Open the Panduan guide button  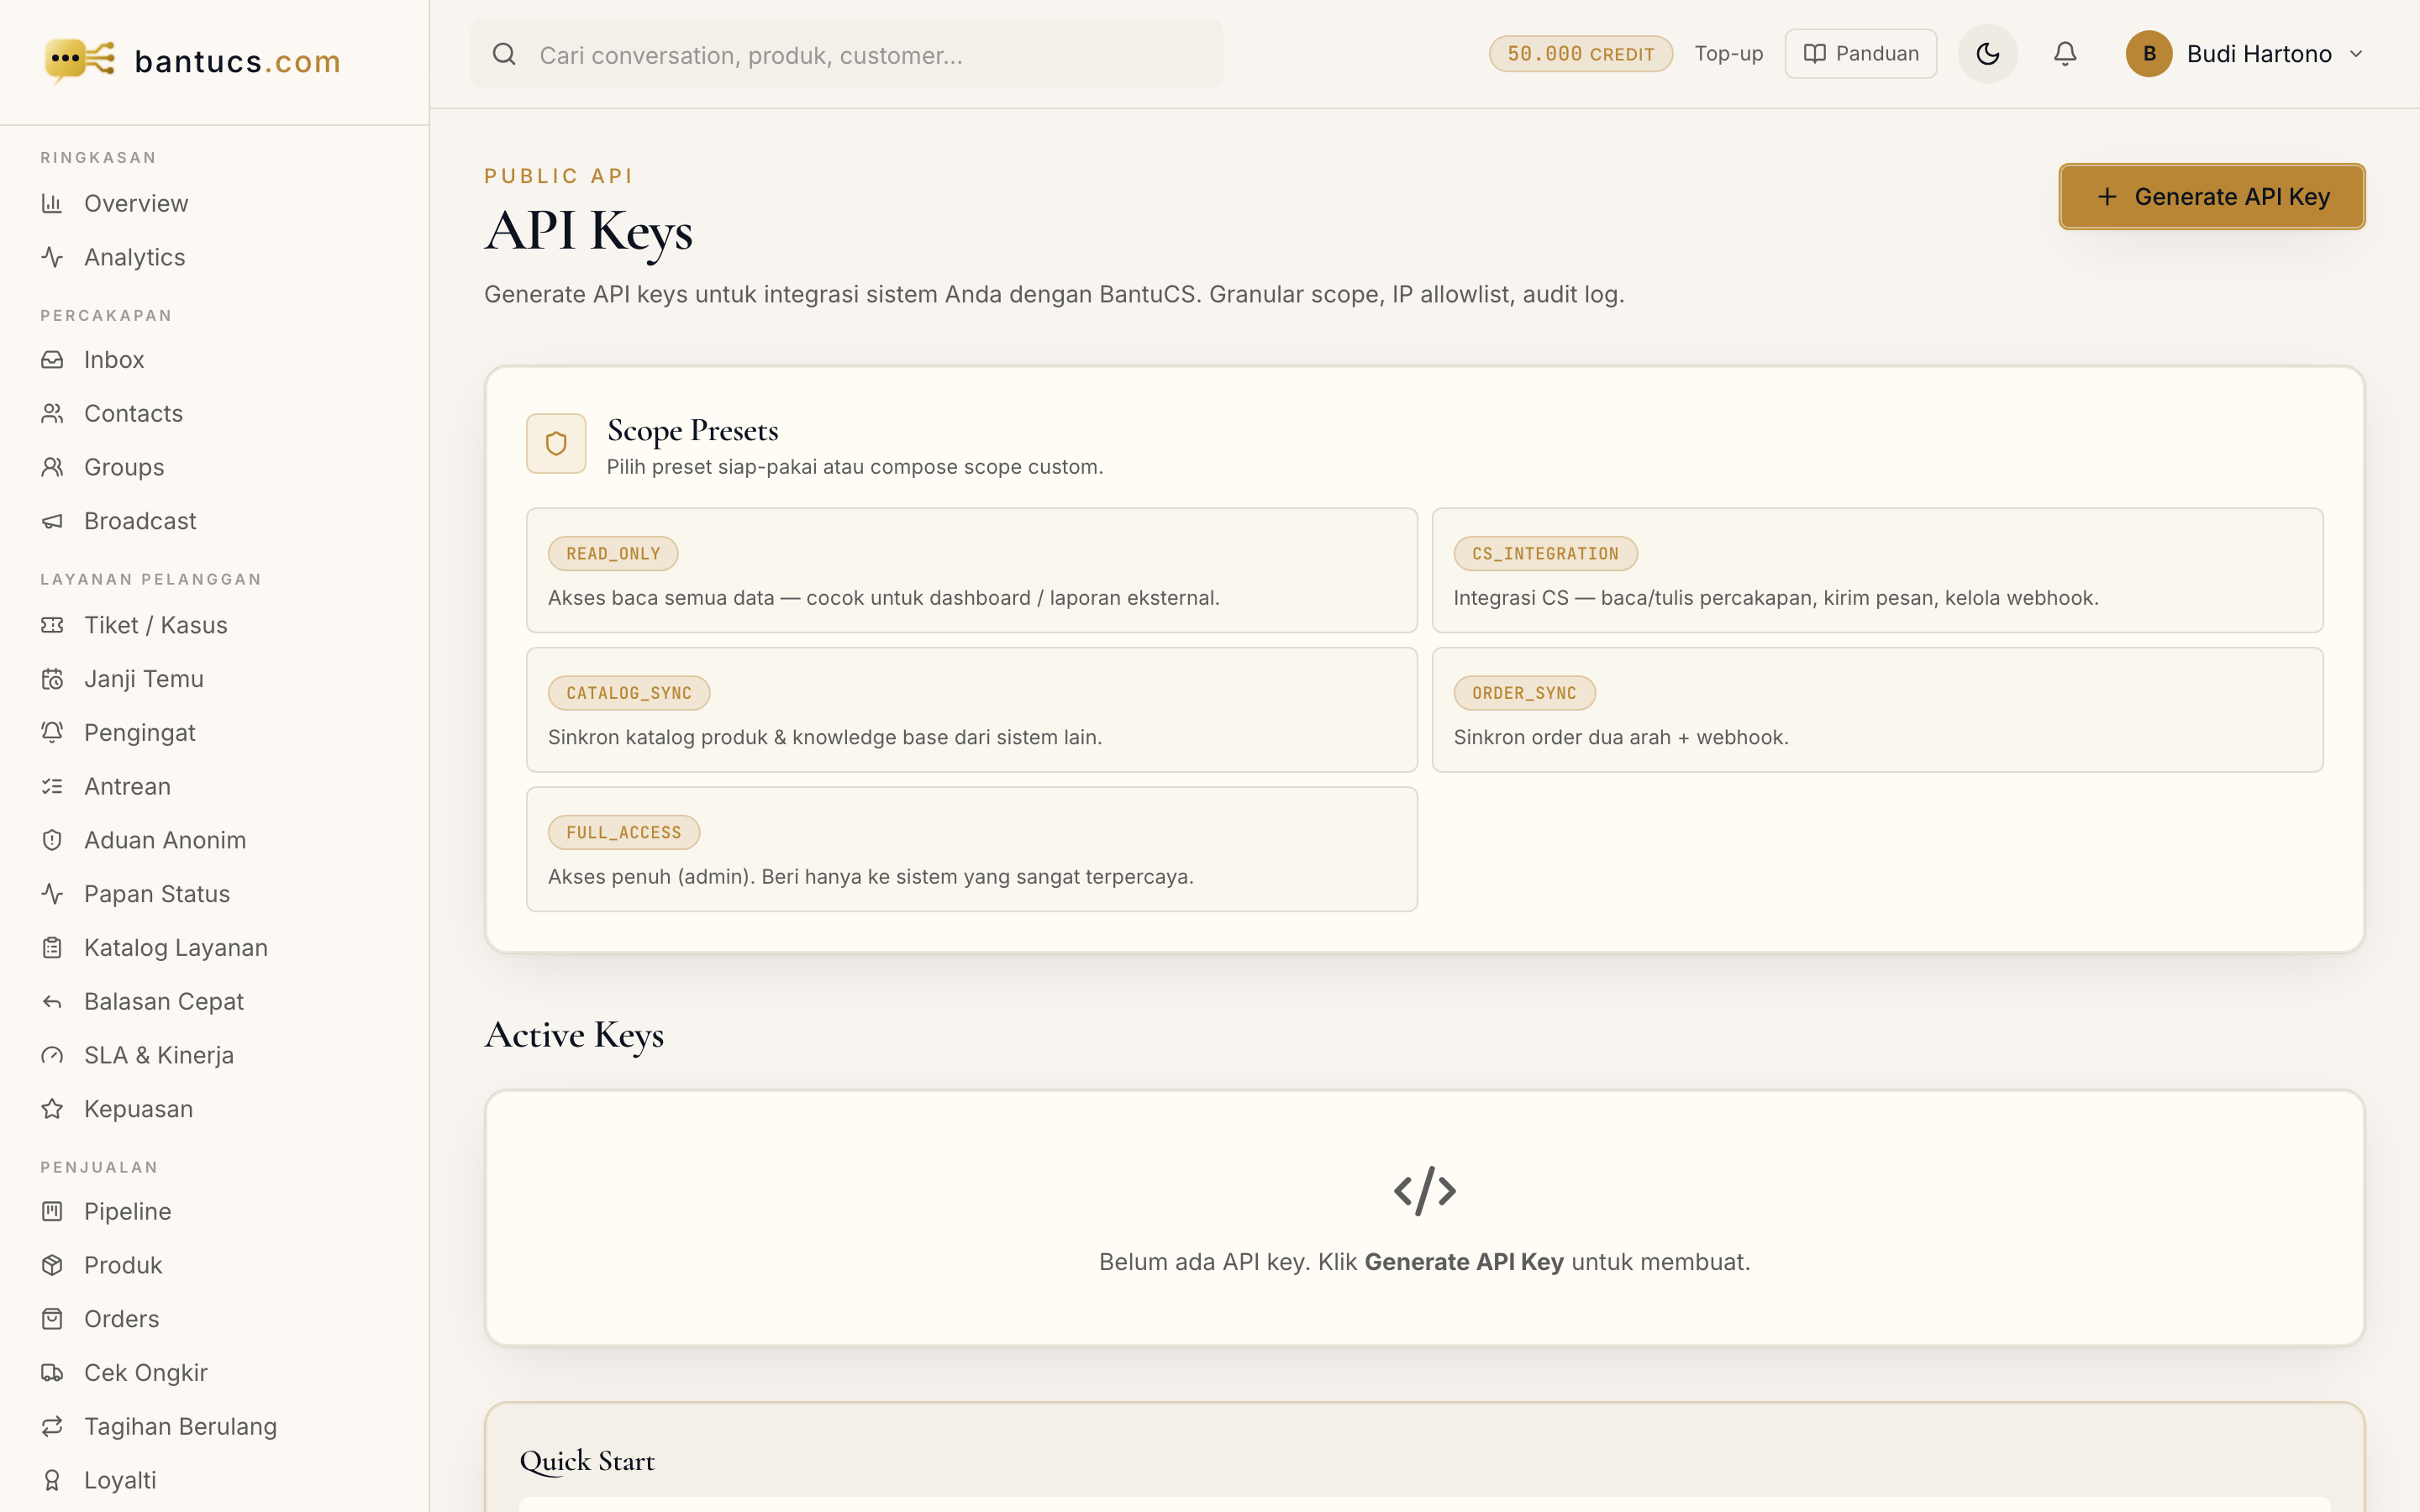pyautogui.click(x=1860, y=54)
